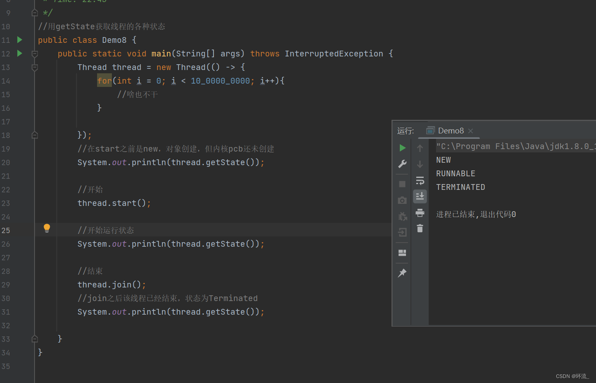Clear console output with trash icon
Viewport: 596px width, 383px height.
[420, 228]
